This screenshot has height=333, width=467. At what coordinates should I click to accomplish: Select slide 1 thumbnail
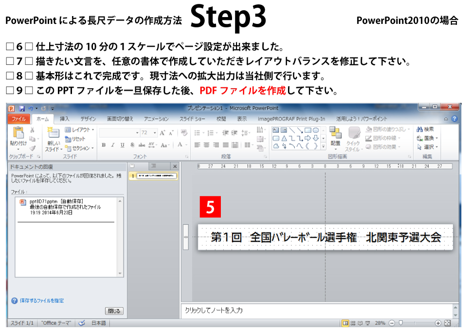pyautogui.click(x=156, y=176)
